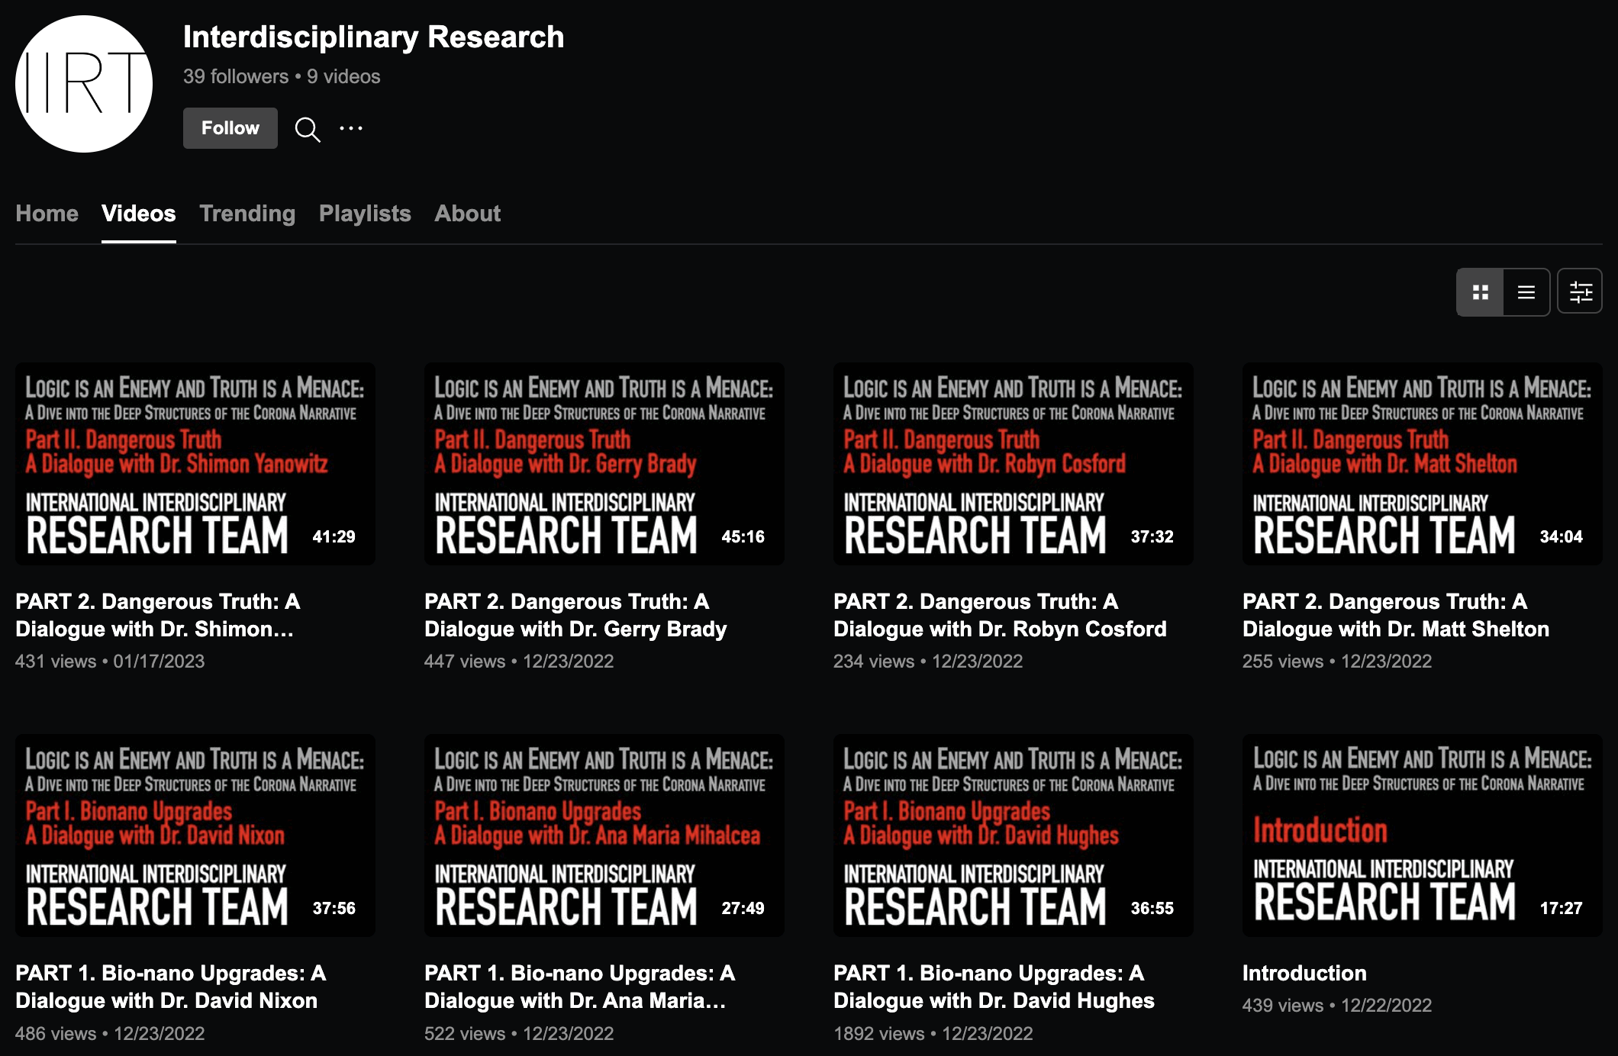Go to the Home tab
This screenshot has height=1056, width=1618.
coord(47,214)
